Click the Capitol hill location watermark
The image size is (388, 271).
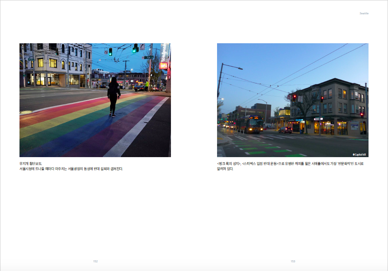click(x=359, y=154)
